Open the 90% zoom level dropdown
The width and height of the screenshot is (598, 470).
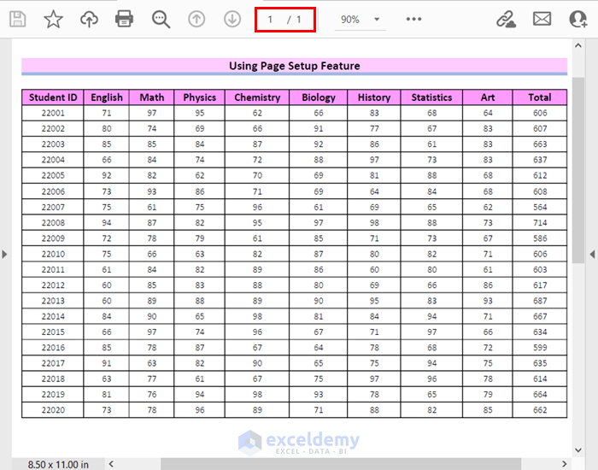pyautogui.click(x=360, y=20)
